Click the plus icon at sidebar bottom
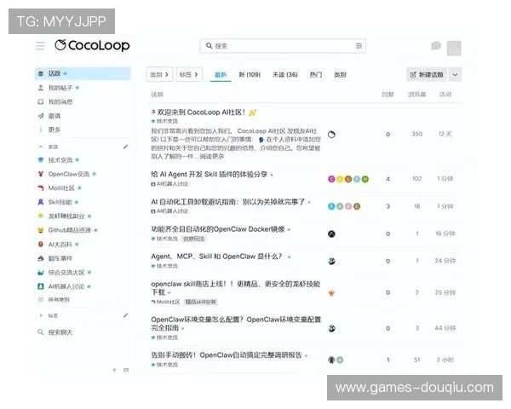The image size is (511, 409). [x=114, y=370]
